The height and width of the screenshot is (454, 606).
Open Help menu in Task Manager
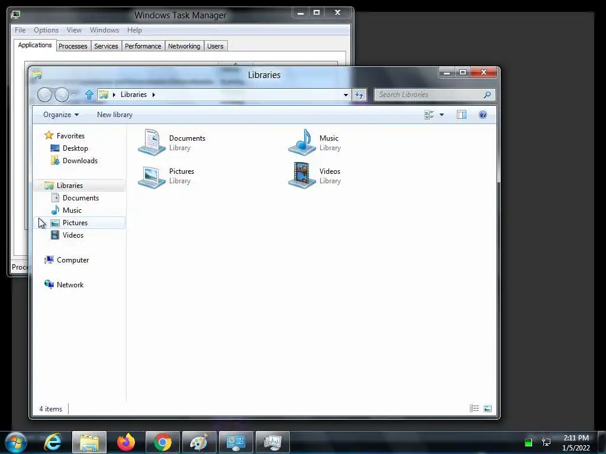(134, 30)
